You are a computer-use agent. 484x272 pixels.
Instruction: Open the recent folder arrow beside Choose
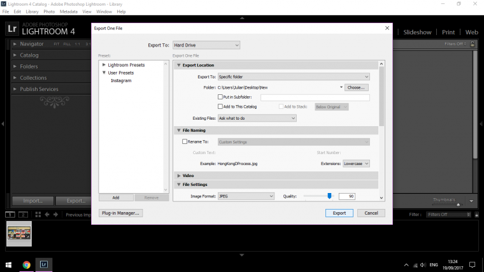pyautogui.click(x=341, y=87)
